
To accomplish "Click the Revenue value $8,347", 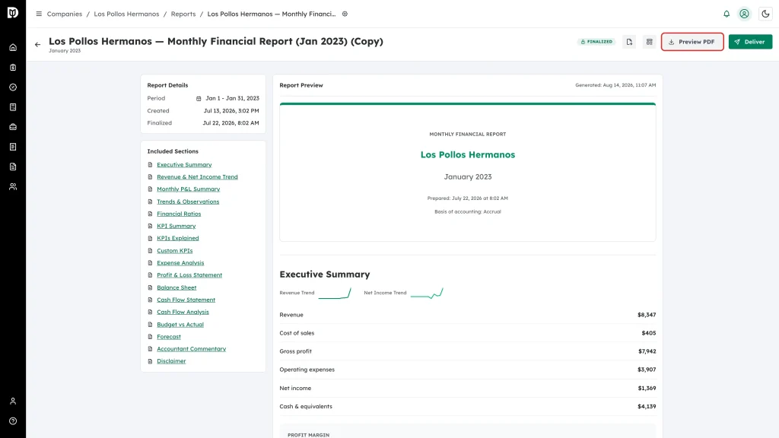I will pyautogui.click(x=647, y=315).
